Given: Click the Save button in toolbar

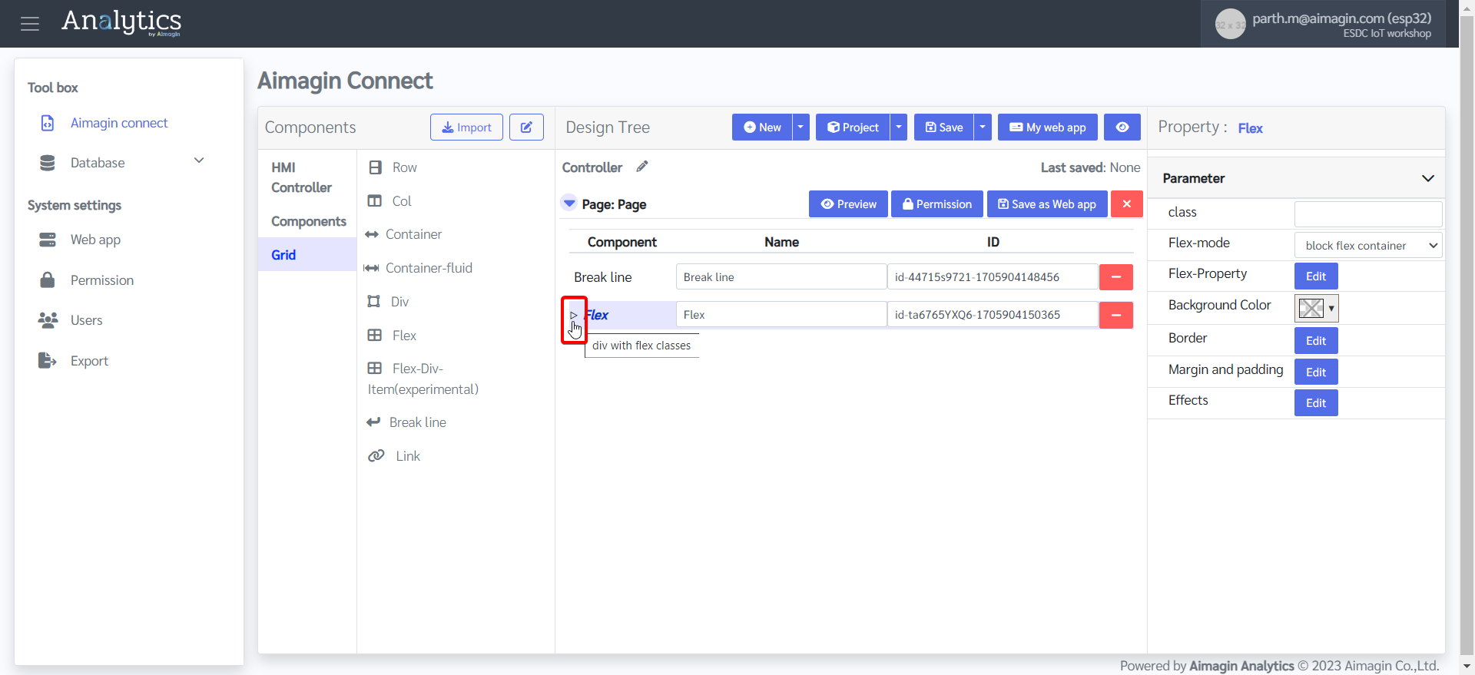Looking at the screenshot, I should pyautogui.click(x=944, y=127).
